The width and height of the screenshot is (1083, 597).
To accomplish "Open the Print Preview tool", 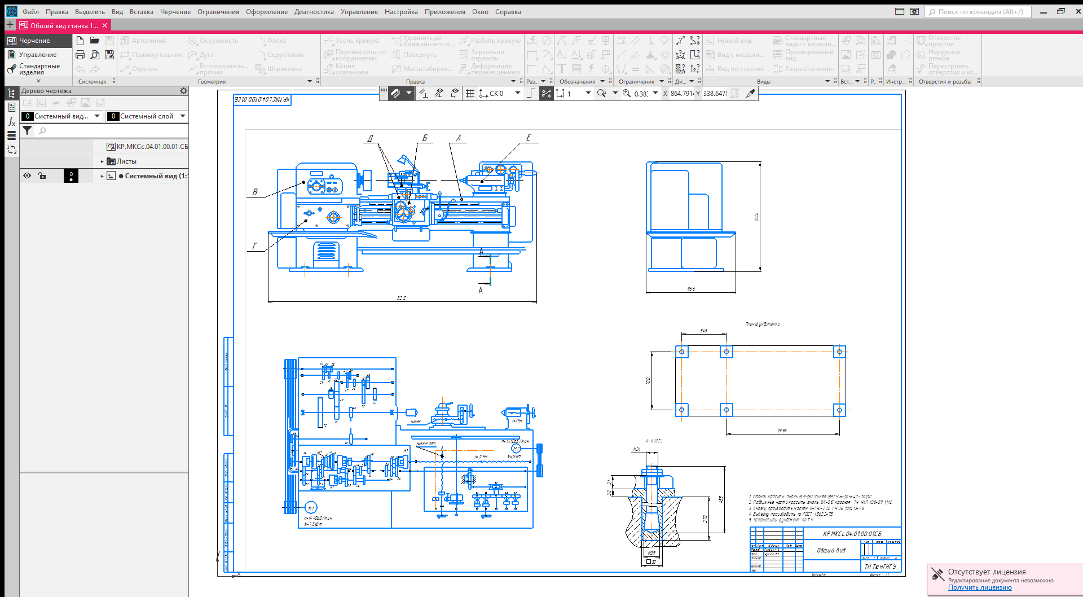I will 95,55.
